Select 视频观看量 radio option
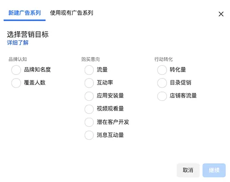230x182 pixels. pos(89,109)
